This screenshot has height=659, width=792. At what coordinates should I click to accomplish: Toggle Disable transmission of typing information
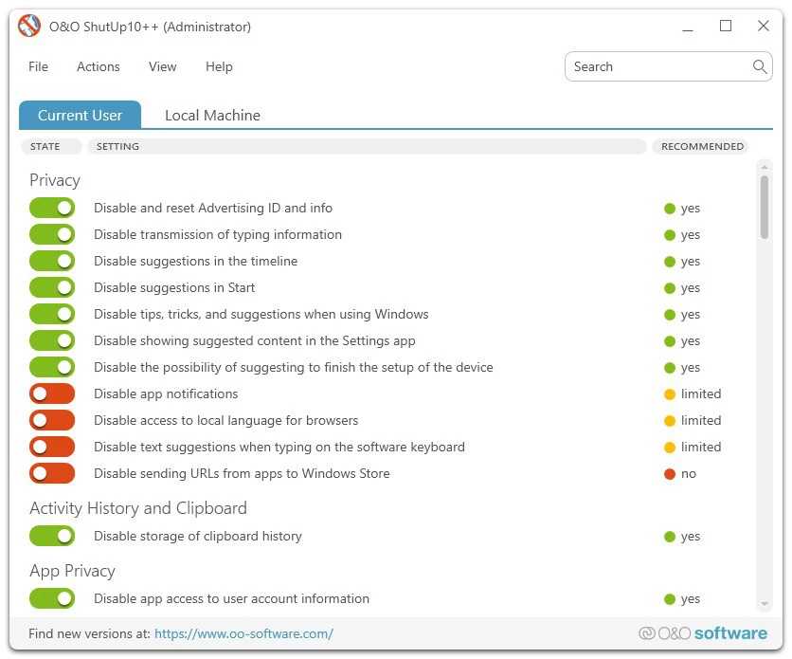(52, 234)
